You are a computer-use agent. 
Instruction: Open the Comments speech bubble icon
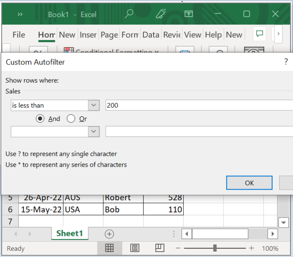tap(260, 34)
